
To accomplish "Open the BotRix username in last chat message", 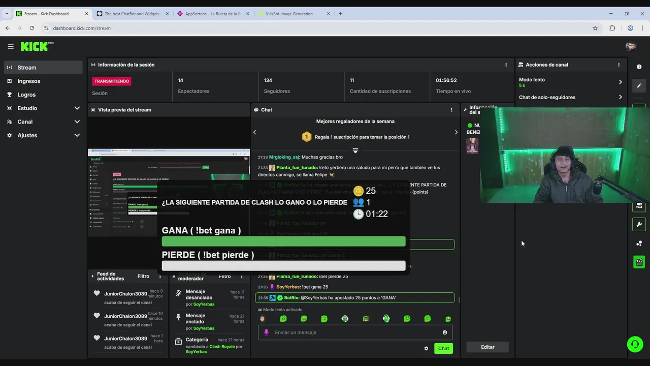I will coord(291,298).
